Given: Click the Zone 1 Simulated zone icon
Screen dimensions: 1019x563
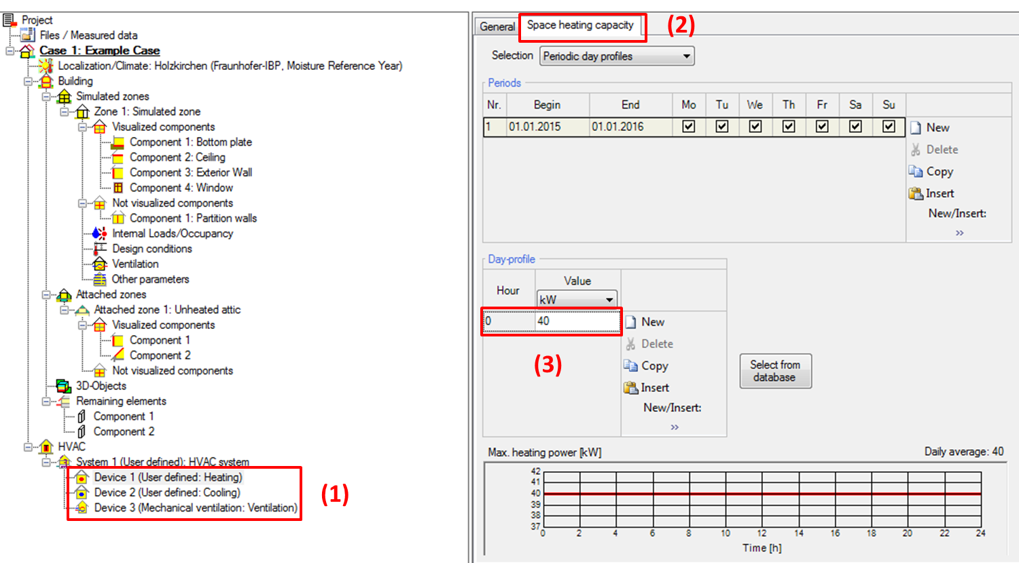Looking at the screenshot, I should [x=82, y=111].
